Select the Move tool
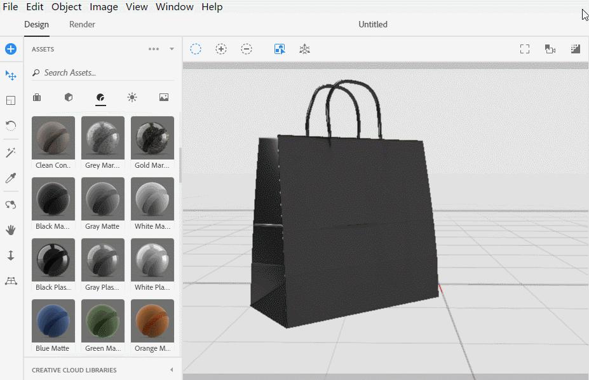Viewport: 589px width, 380px height. [x=10, y=75]
